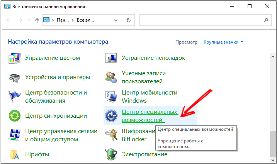The height and width of the screenshot is (164, 277).
Task: Open the User Accounts icon
Action: point(111,77)
